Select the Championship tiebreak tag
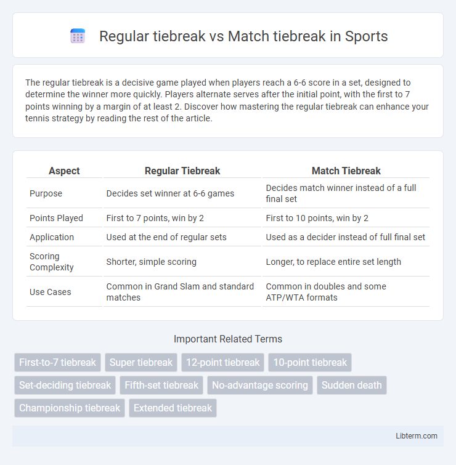This screenshot has width=456, height=465. coord(70,408)
